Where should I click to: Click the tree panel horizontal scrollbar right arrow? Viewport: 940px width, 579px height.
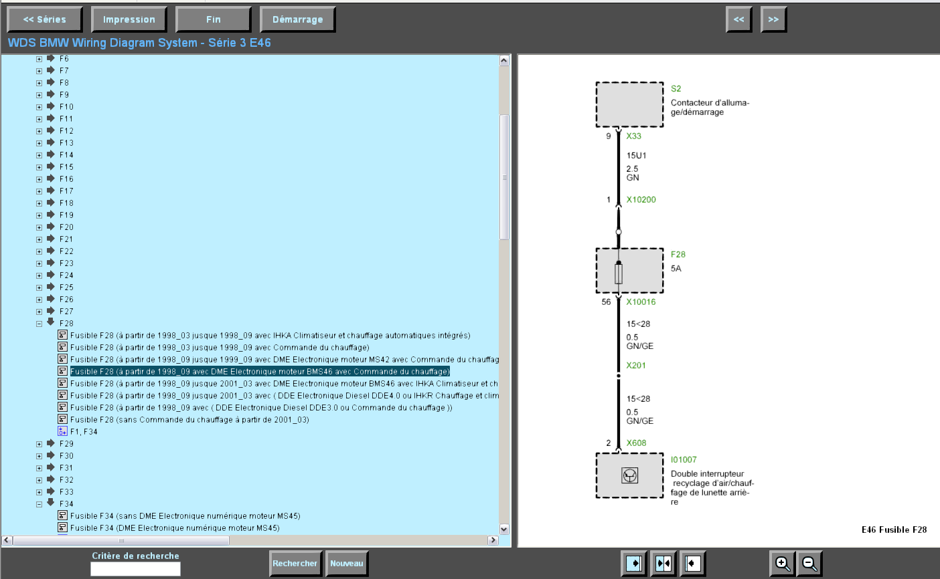(x=493, y=540)
